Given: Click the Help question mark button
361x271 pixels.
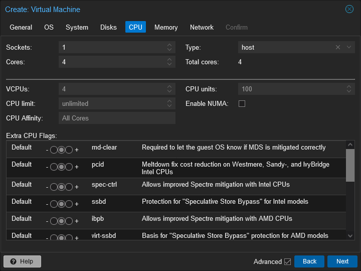Looking at the screenshot, I should pos(22,261).
